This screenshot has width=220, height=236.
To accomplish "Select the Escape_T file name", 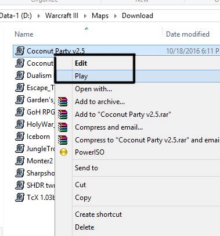I will point(41,88).
